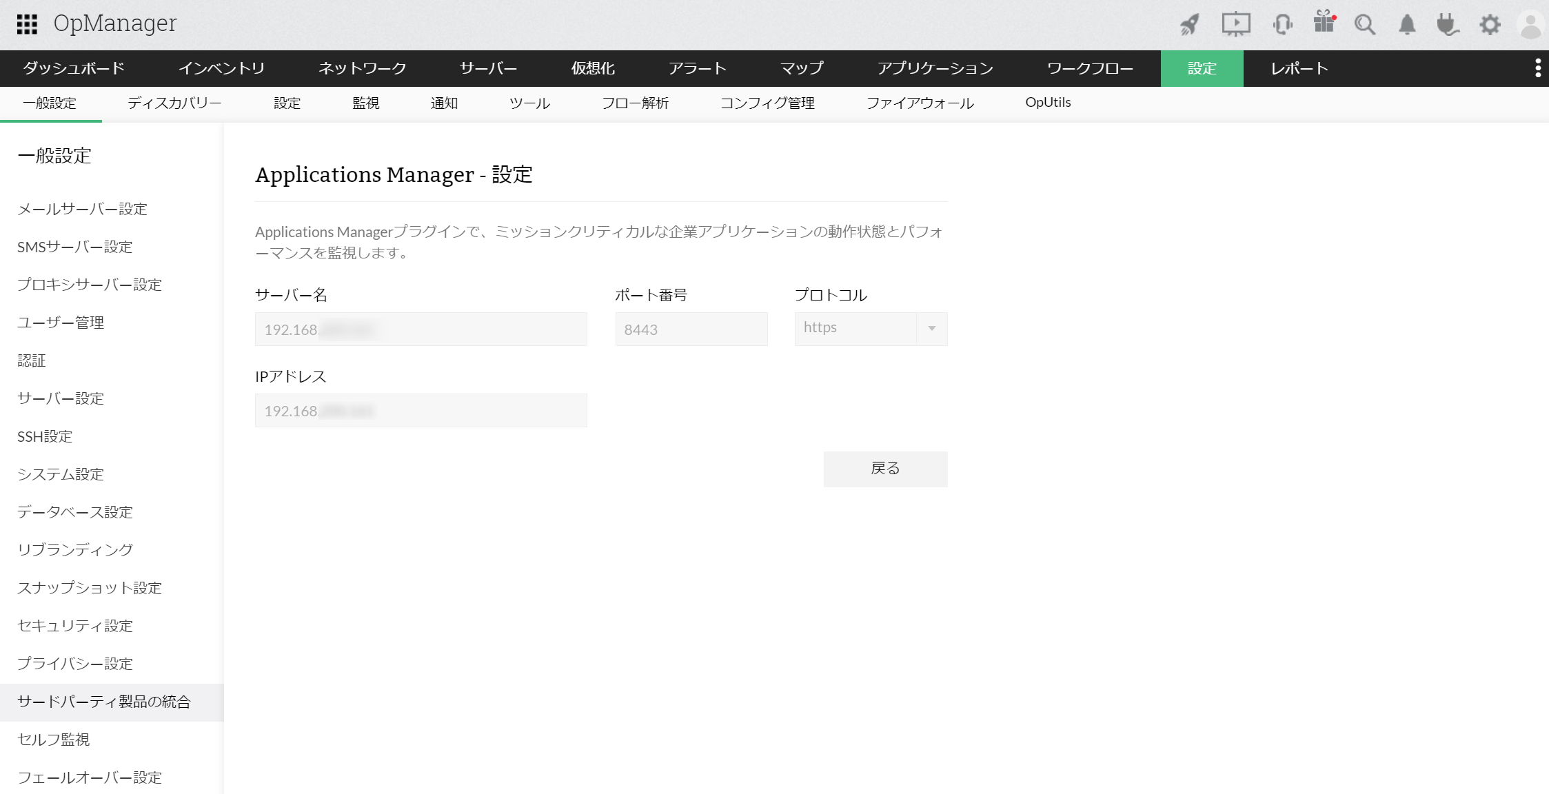
Task: Click the サーバー名 input field
Action: [421, 329]
